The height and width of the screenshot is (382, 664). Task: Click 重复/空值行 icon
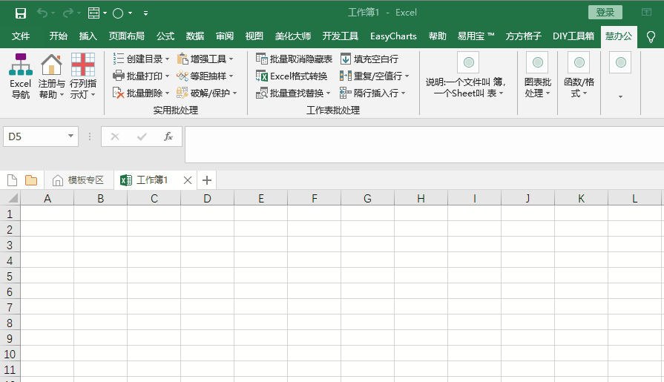[346, 76]
